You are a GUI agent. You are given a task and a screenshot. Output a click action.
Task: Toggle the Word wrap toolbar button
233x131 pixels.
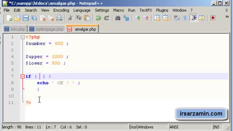(x=177, y=18)
